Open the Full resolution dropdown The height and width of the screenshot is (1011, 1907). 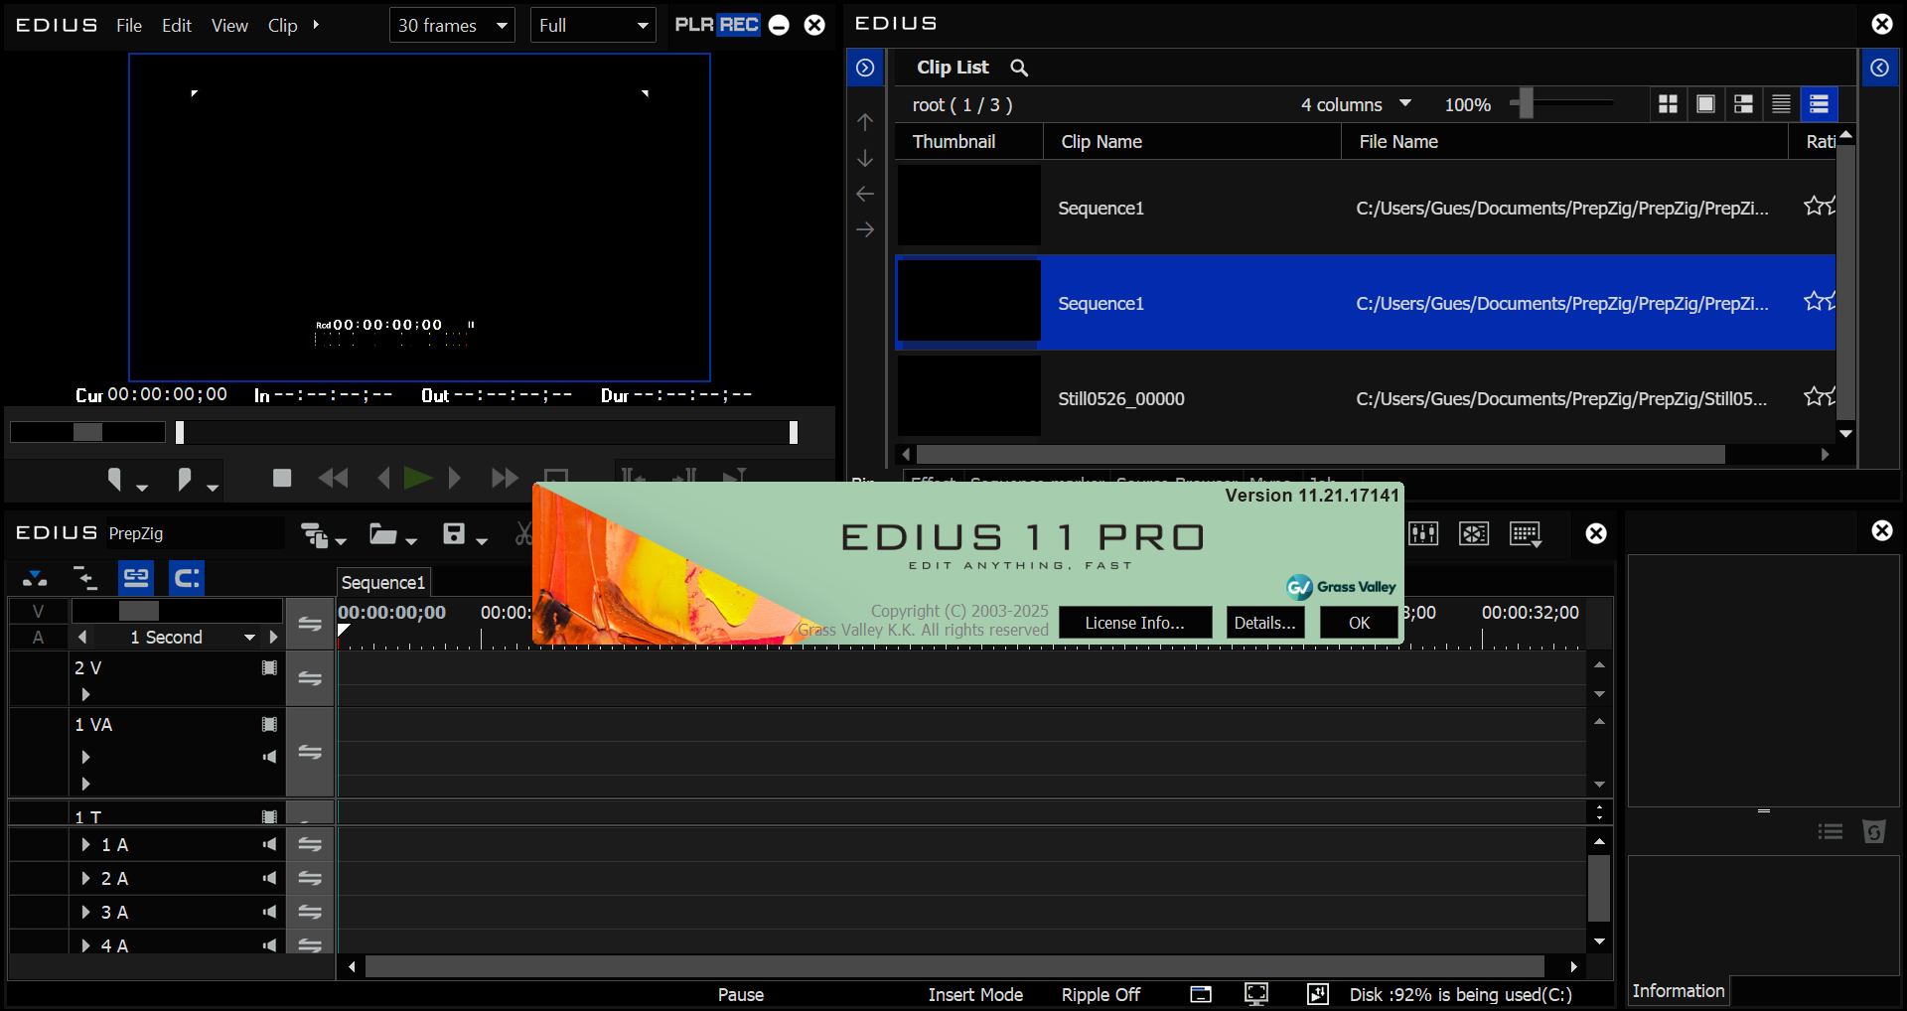pyautogui.click(x=594, y=25)
